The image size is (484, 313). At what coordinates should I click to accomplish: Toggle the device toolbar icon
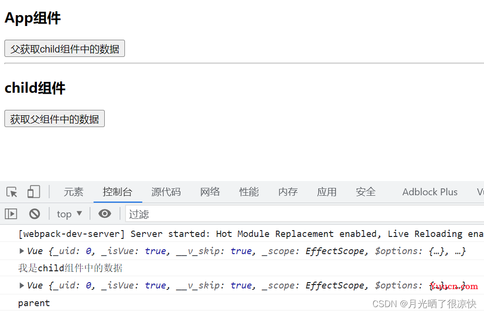33,192
